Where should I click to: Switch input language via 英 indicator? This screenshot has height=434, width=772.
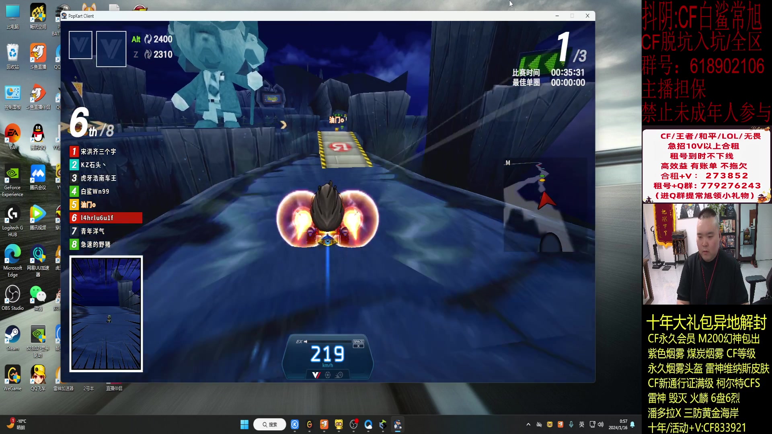point(582,425)
